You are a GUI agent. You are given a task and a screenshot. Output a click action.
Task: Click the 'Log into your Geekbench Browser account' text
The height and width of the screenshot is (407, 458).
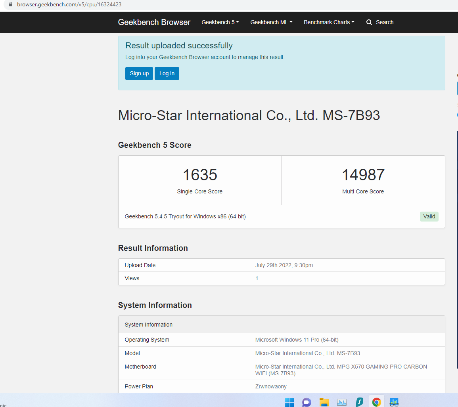(205, 57)
